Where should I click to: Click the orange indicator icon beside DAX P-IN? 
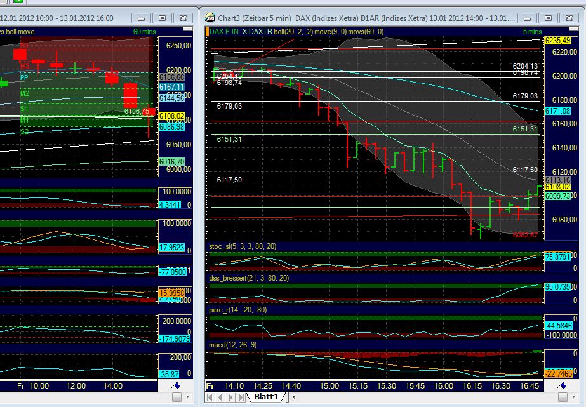(x=208, y=30)
